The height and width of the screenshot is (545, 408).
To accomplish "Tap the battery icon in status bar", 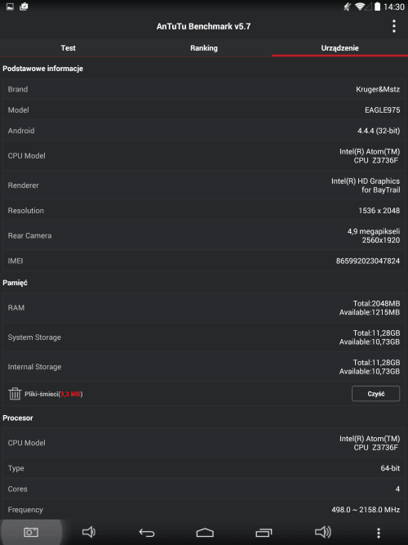I will pos(378,7).
